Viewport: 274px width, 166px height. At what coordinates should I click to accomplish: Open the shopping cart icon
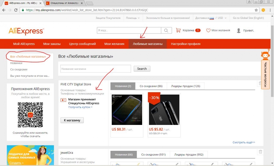pos(178,30)
